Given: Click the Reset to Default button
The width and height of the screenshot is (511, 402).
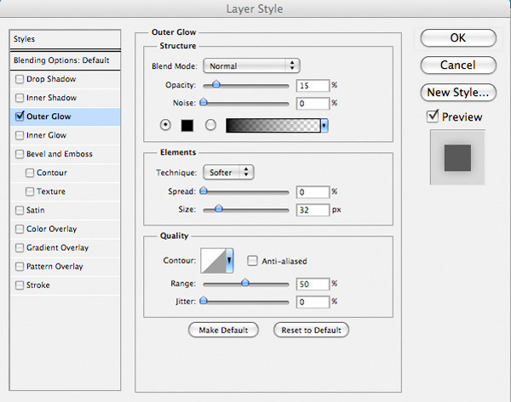Looking at the screenshot, I should (x=311, y=330).
